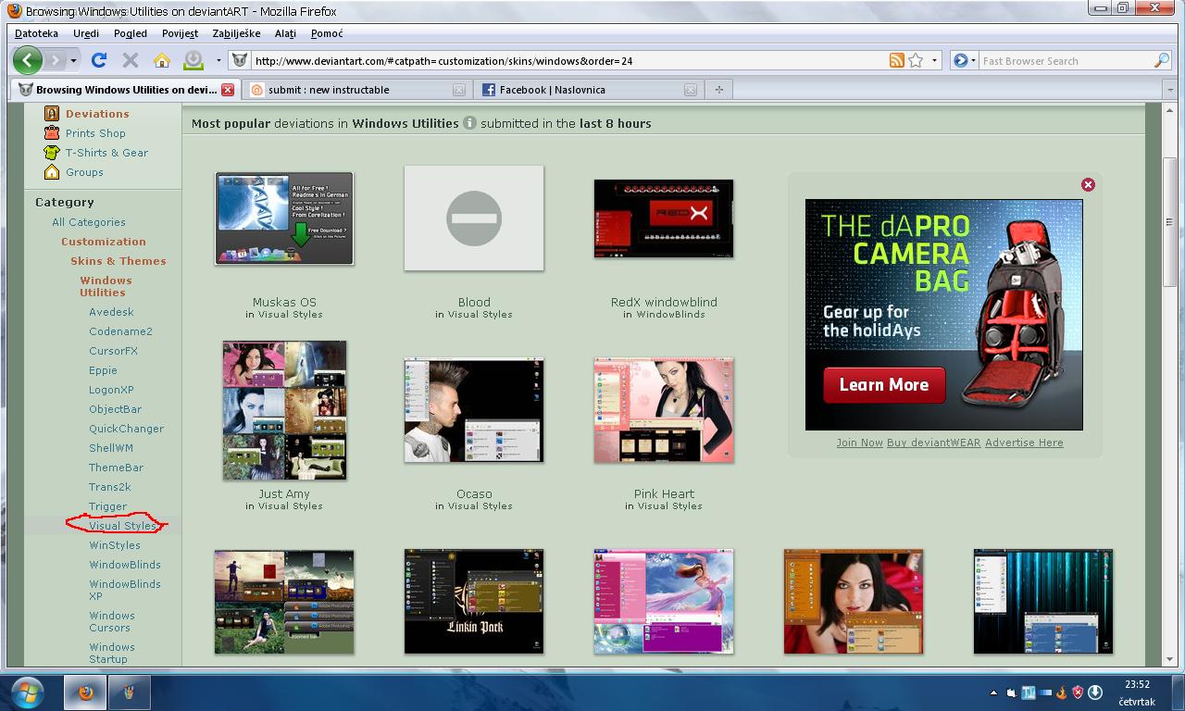
Task: Show hidden tray icons arrow
Action: pos(993,692)
